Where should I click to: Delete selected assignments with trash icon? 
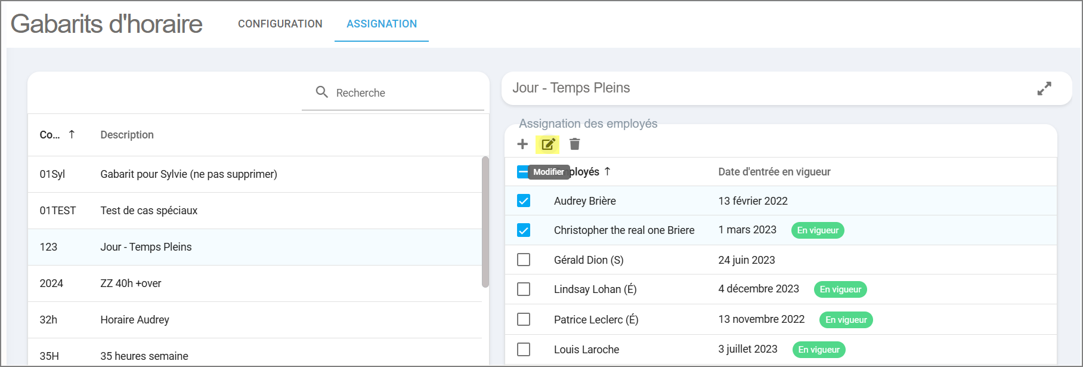point(574,144)
